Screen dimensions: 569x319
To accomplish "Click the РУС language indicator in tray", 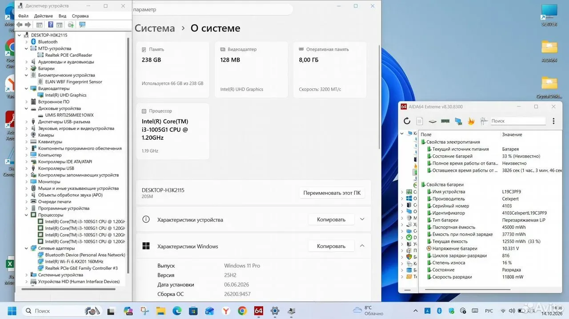I will [x=489, y=311].
